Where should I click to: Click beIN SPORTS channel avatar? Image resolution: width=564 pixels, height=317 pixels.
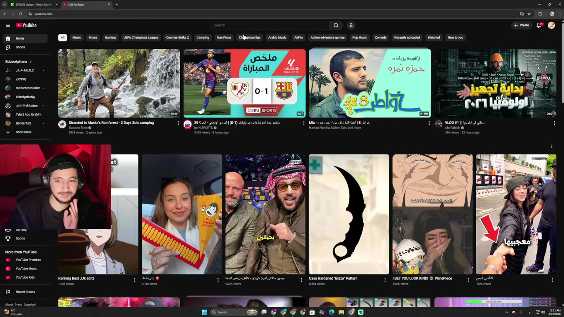(x=187, y=125)
